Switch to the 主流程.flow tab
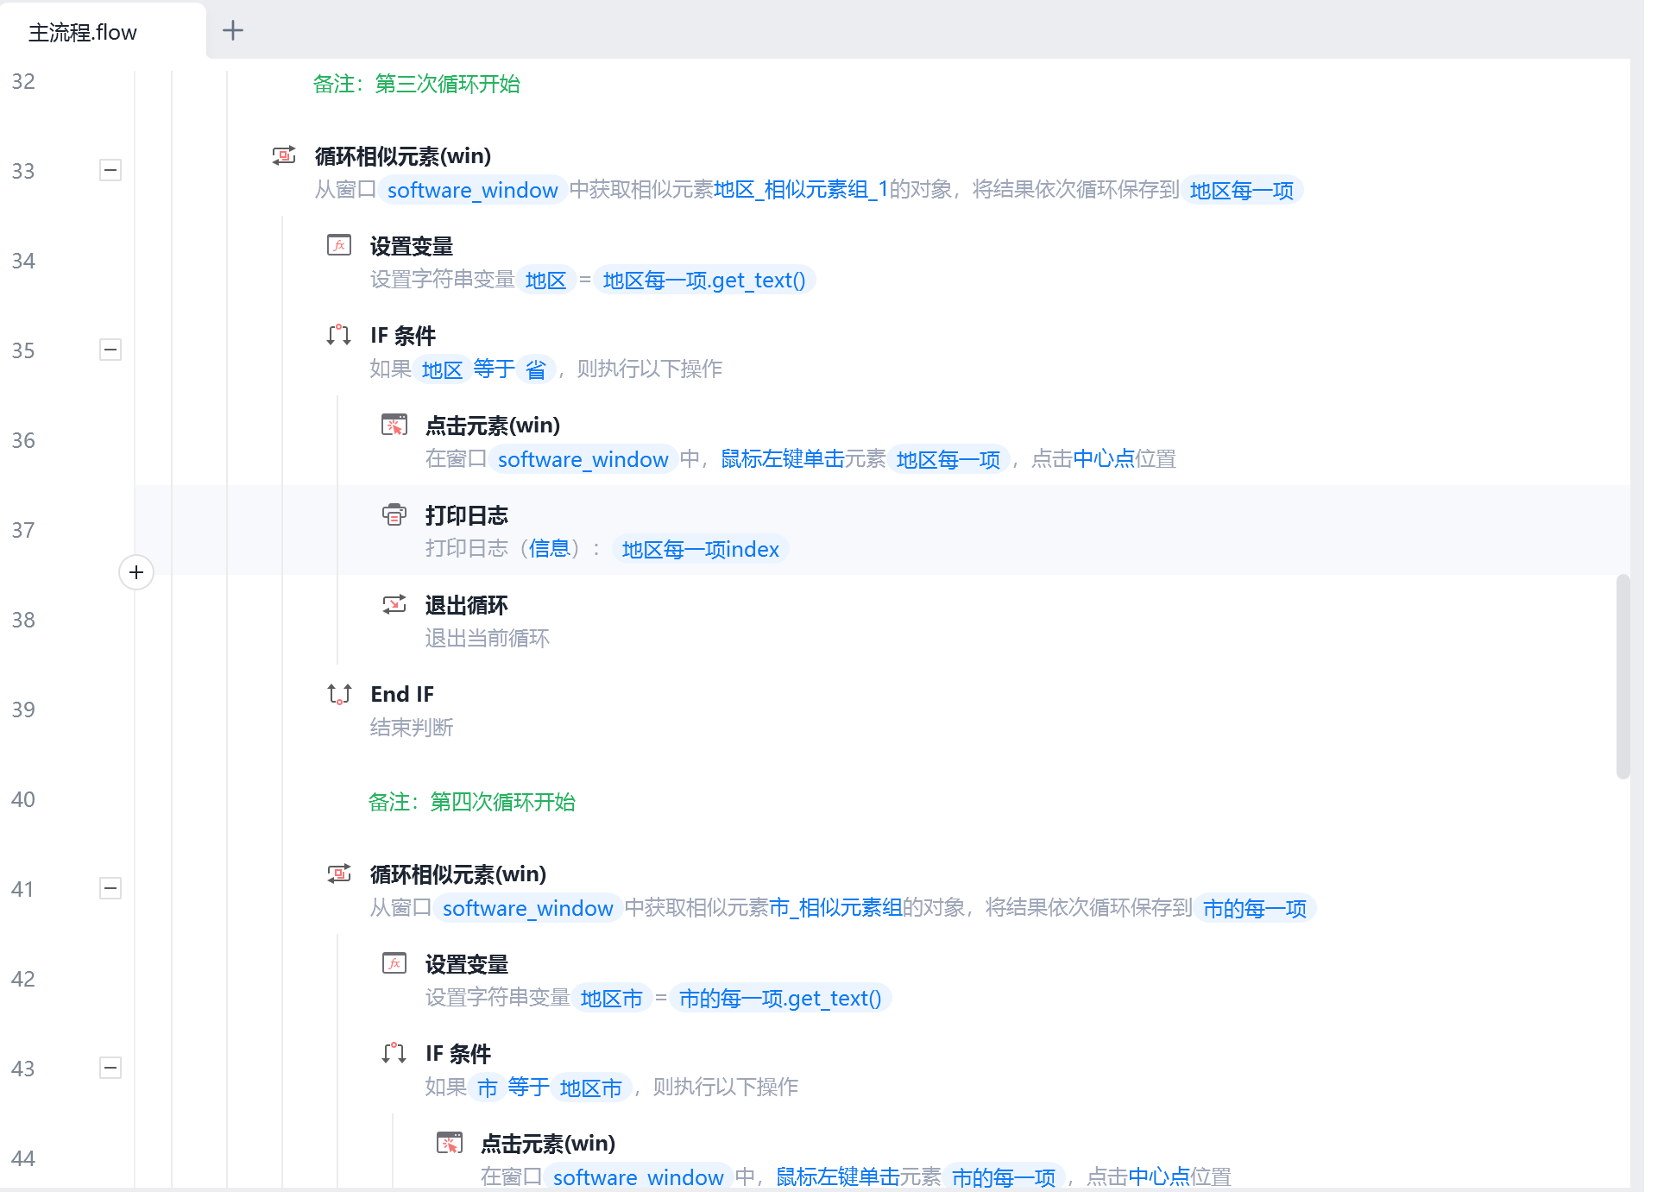Image resolution: width=1670 pixels, height=1192 pixels. coord(83,33)
